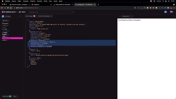The height and width of the screenshot is (99, 176).
Task: Expand the public/ folder
Action: pyautogui.click(x=5, y=26)
